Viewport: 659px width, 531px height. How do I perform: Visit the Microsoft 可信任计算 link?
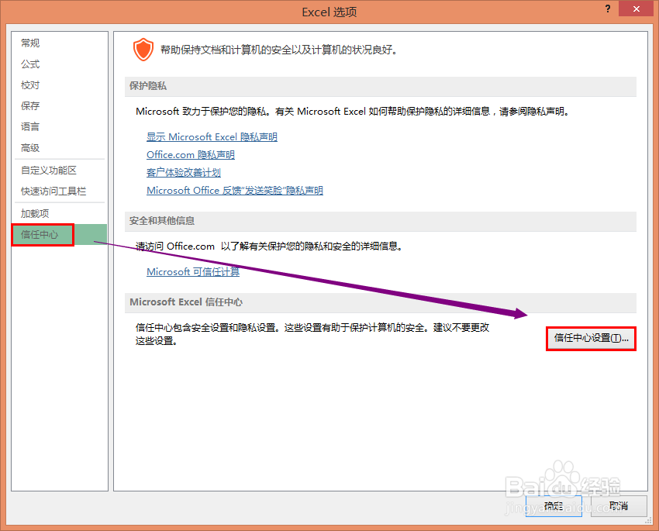click(x=193, y=272)
